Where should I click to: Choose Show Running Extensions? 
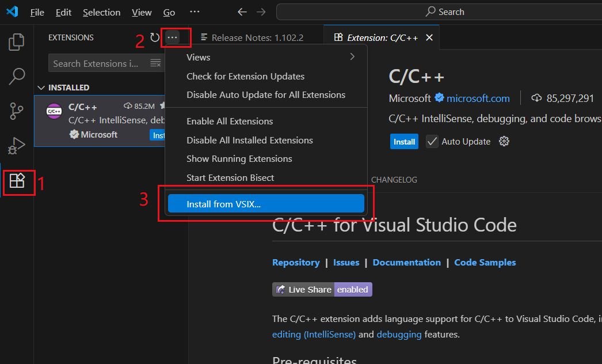pos(266,159)
